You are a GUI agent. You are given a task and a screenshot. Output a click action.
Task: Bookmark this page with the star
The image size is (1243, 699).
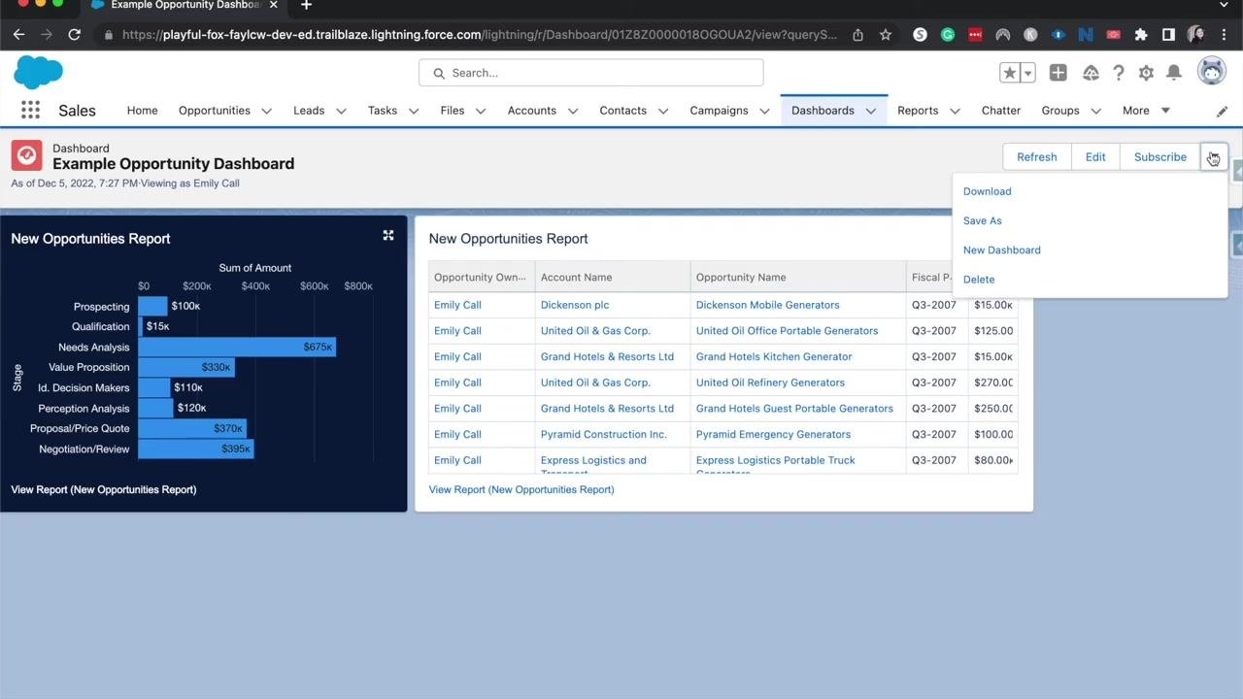[x=886, y=35]
